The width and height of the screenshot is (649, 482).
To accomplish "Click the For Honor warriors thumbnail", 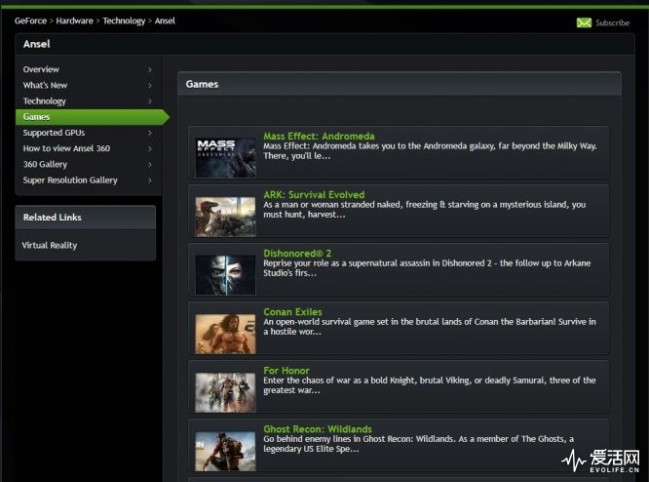I will (x=225, y=392).
